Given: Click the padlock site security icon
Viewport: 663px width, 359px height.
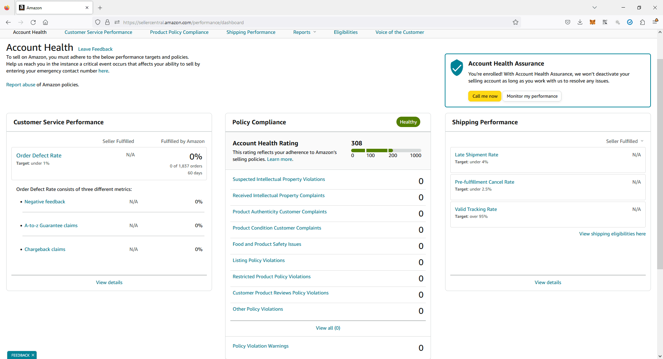Looking at the screenshot, I should click(107, 22).
